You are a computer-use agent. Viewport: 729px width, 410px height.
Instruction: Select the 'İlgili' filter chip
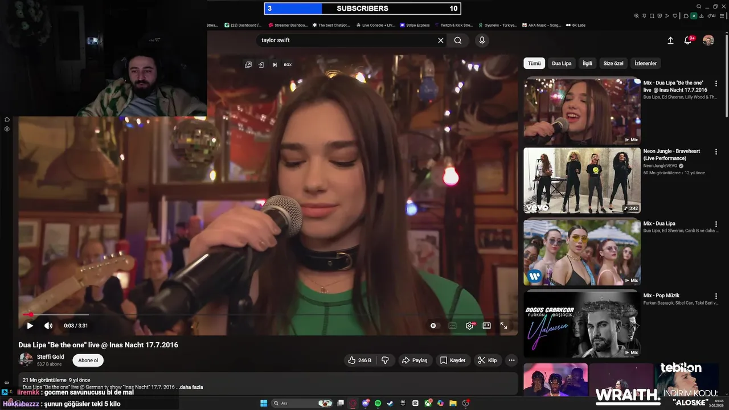587,63
